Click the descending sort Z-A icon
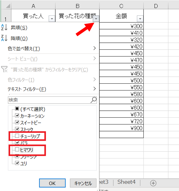This screenshot has height=191, width=179. [4, 38]
